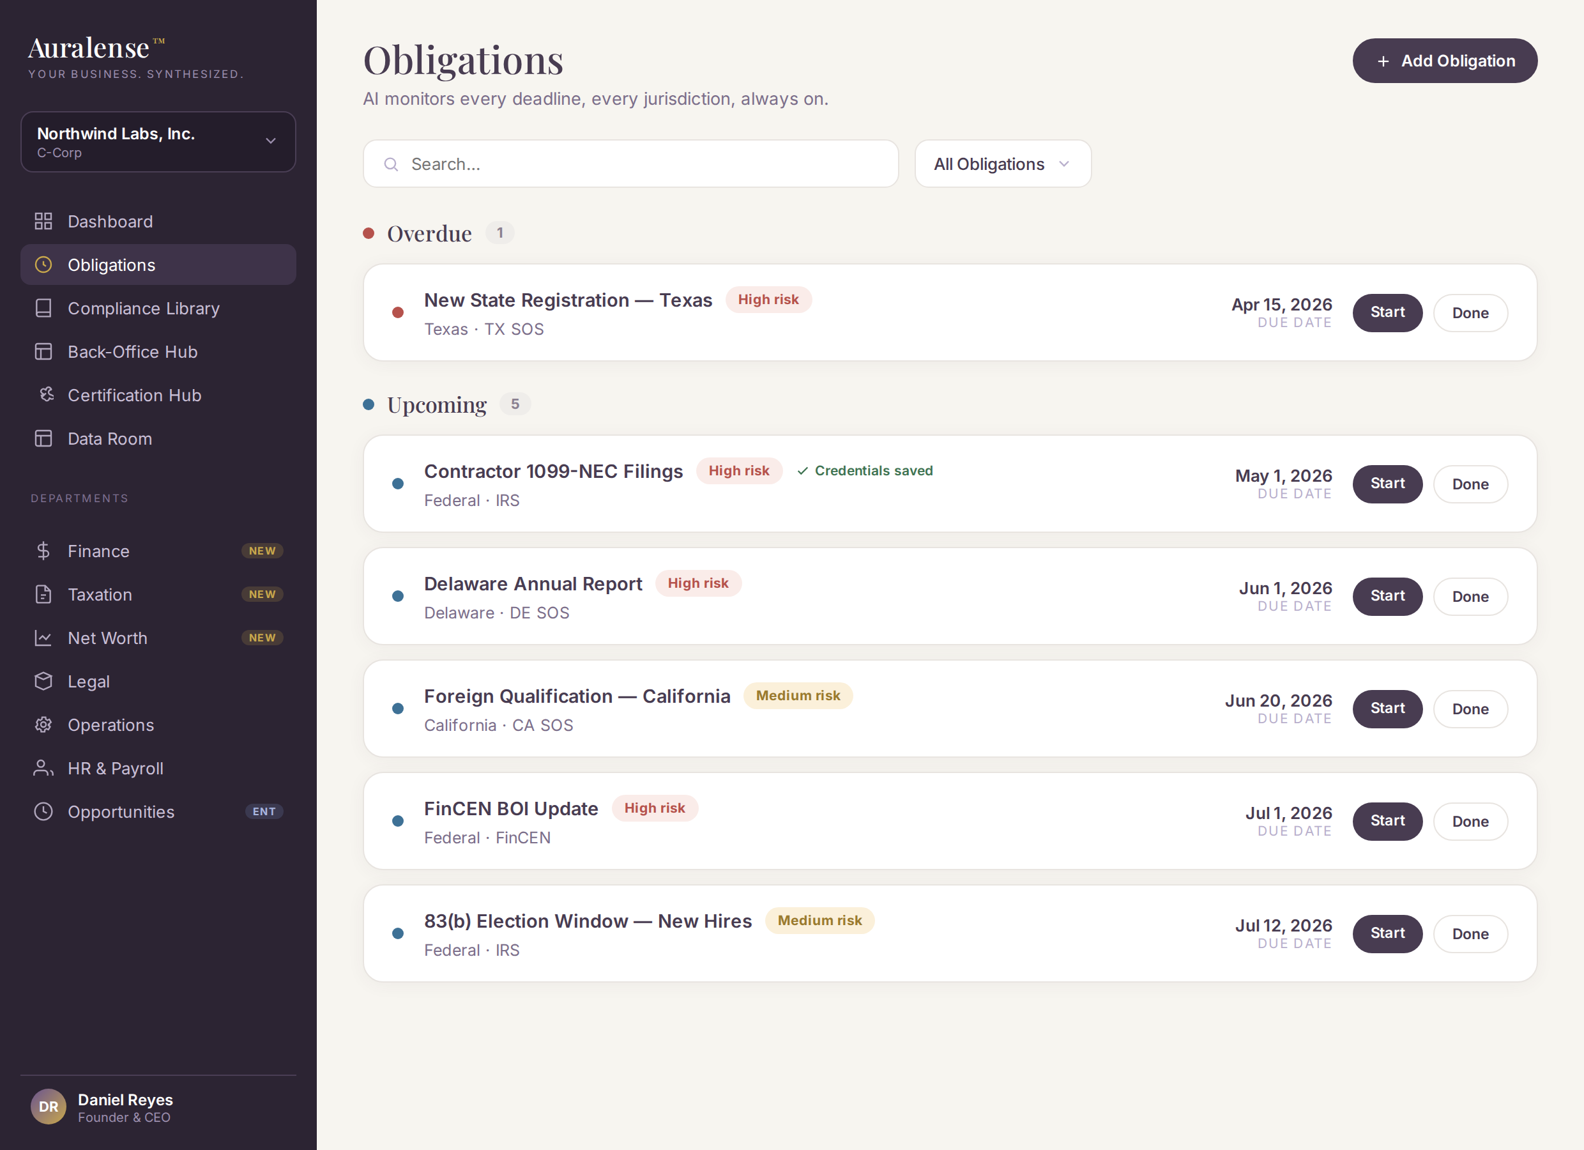Click the Dashboard grid icon
This screenshot has width=1584, height=1150.
(x=43, y=222)
